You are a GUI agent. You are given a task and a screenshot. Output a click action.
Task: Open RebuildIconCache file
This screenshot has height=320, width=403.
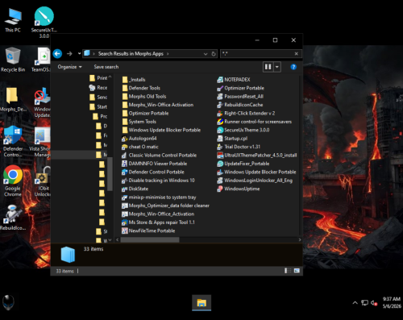[x=240, y=105]
